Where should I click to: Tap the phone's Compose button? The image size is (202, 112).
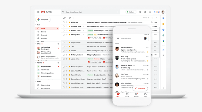coord(140,88)
